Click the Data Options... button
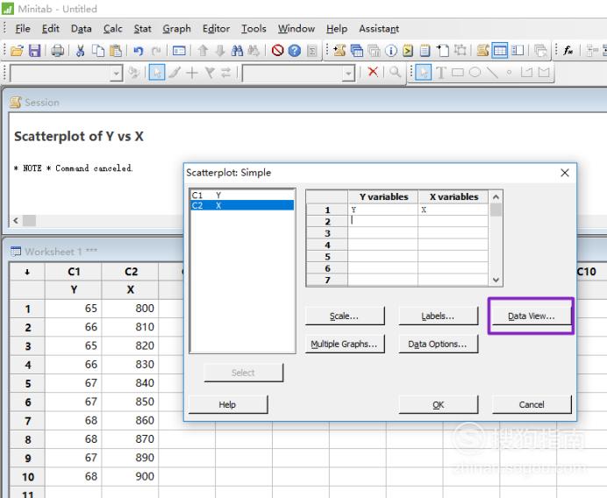The width and height of the screenshot is (607, 498). [x=438, y=344]
